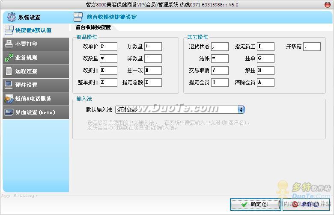Click the 其它操作 group label

tap(197, 37)
